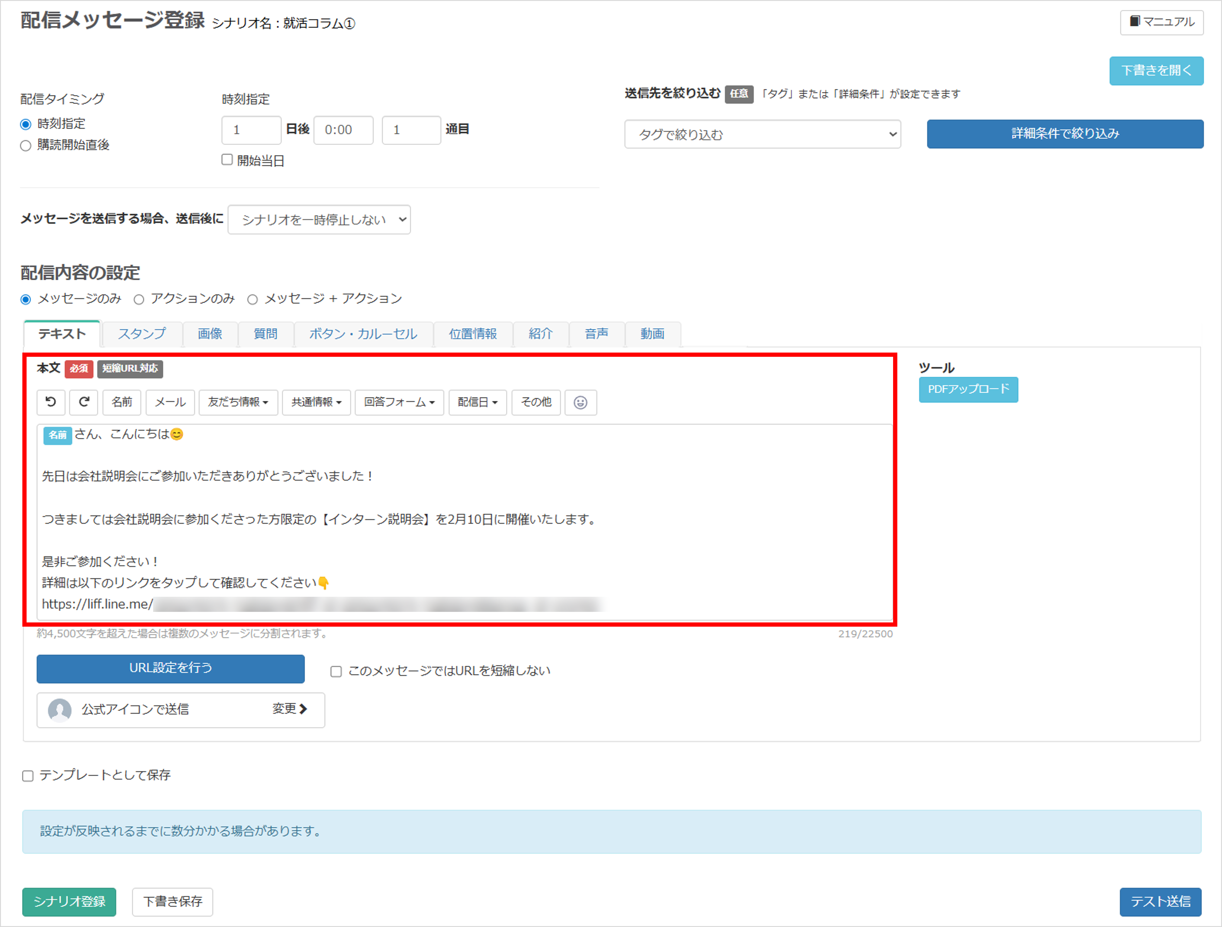
Task: Open シナリオを一時停止しない dropdown
Action: (x=319, y=220)
